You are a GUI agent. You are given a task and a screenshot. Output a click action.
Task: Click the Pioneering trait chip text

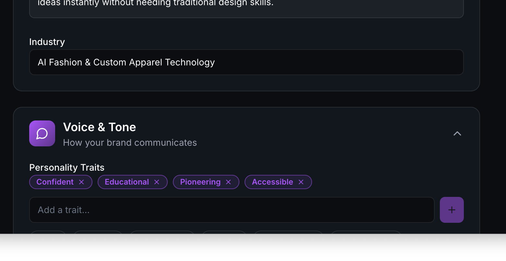200,182
